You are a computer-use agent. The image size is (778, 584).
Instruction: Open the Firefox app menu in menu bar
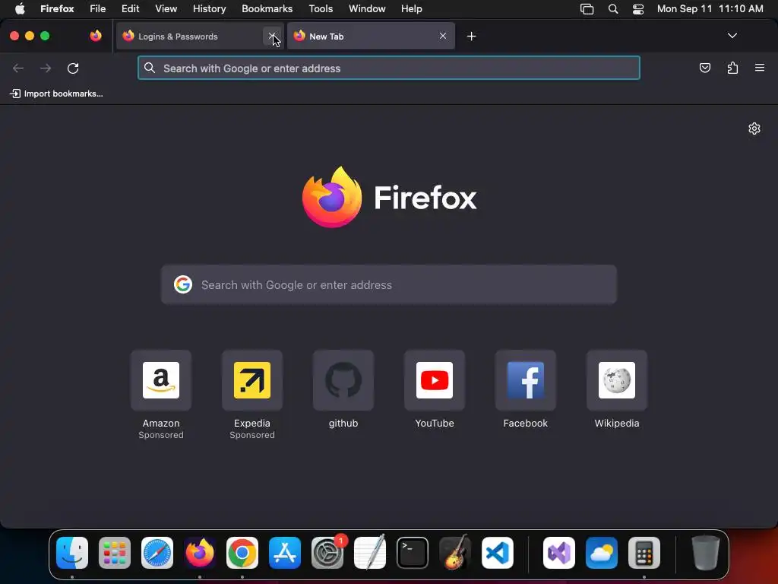57,9
